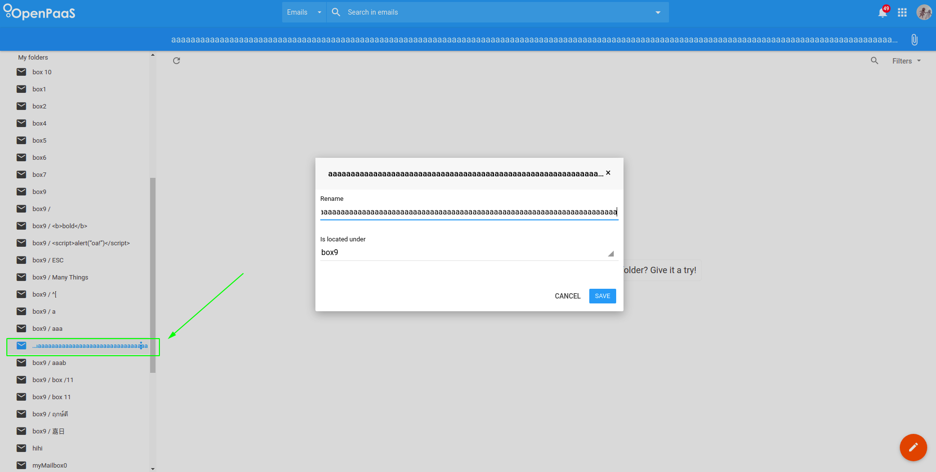This screenshot has width=936, height=472.
Task: Click CANCEL to dismiss the rename dialog
Action: pos(567,296)
